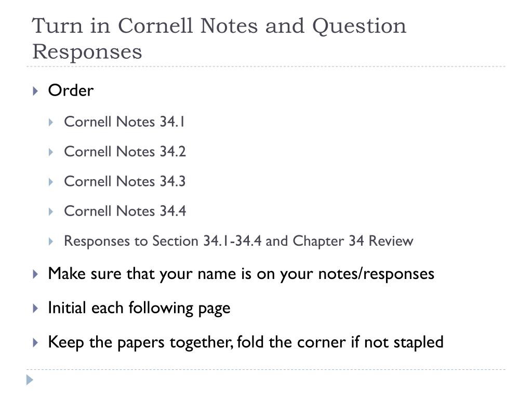This screenshot has width=532, height=399.
Task: Select the Cornell Notes 34.3 line
Action: click(125, 181)
